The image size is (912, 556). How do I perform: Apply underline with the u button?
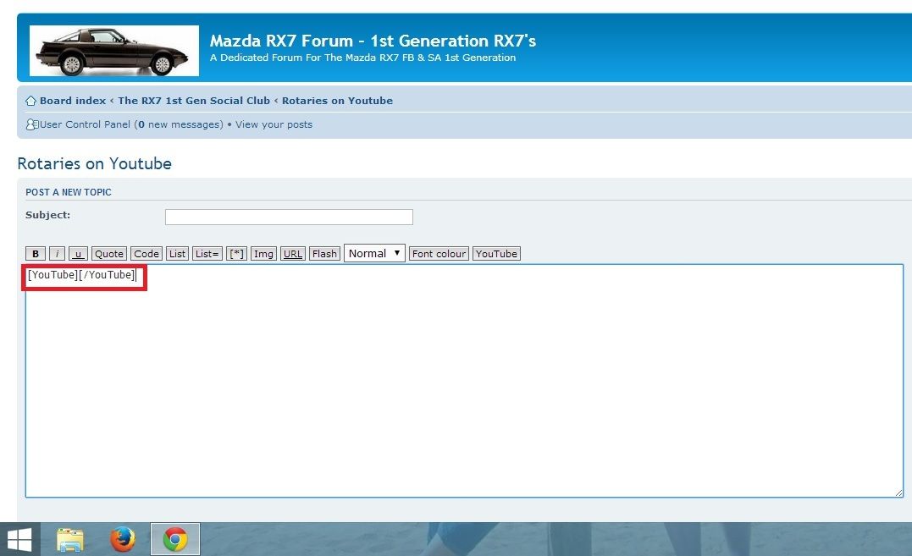click(78, 254)
